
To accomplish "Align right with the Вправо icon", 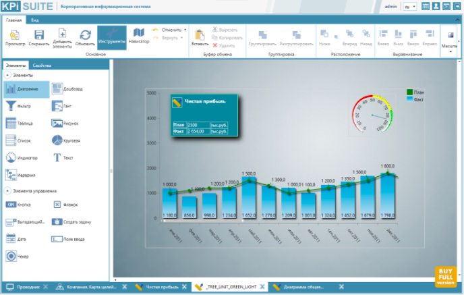I will [x=430, y=38].
